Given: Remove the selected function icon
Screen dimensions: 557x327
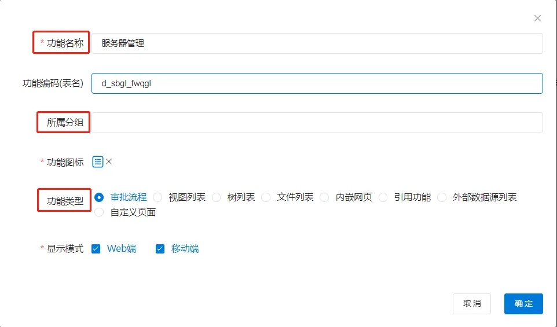Looking at the screenshot, I should pos(109,162).
